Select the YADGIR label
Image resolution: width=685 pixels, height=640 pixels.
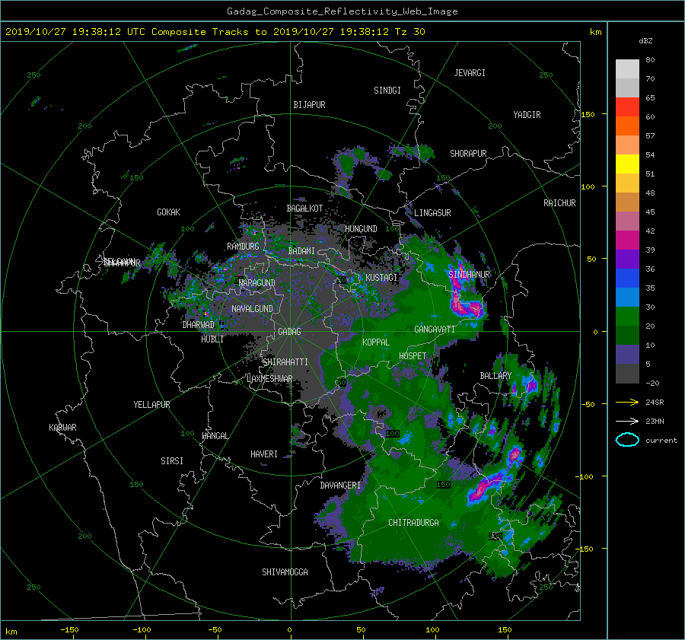(x=527, y=114)
